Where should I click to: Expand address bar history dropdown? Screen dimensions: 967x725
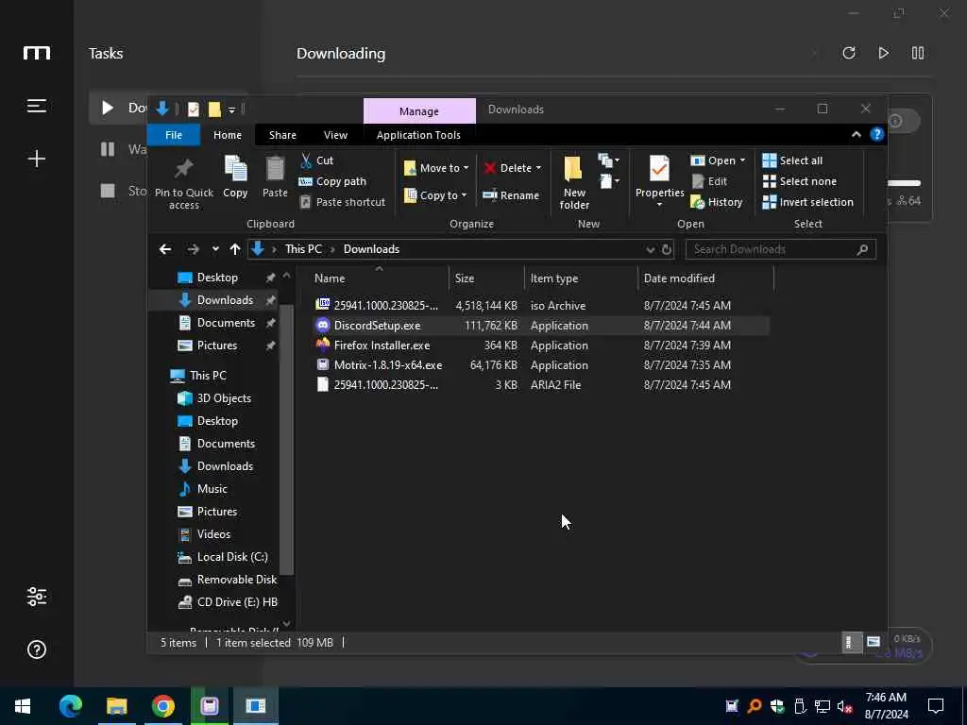650,249
